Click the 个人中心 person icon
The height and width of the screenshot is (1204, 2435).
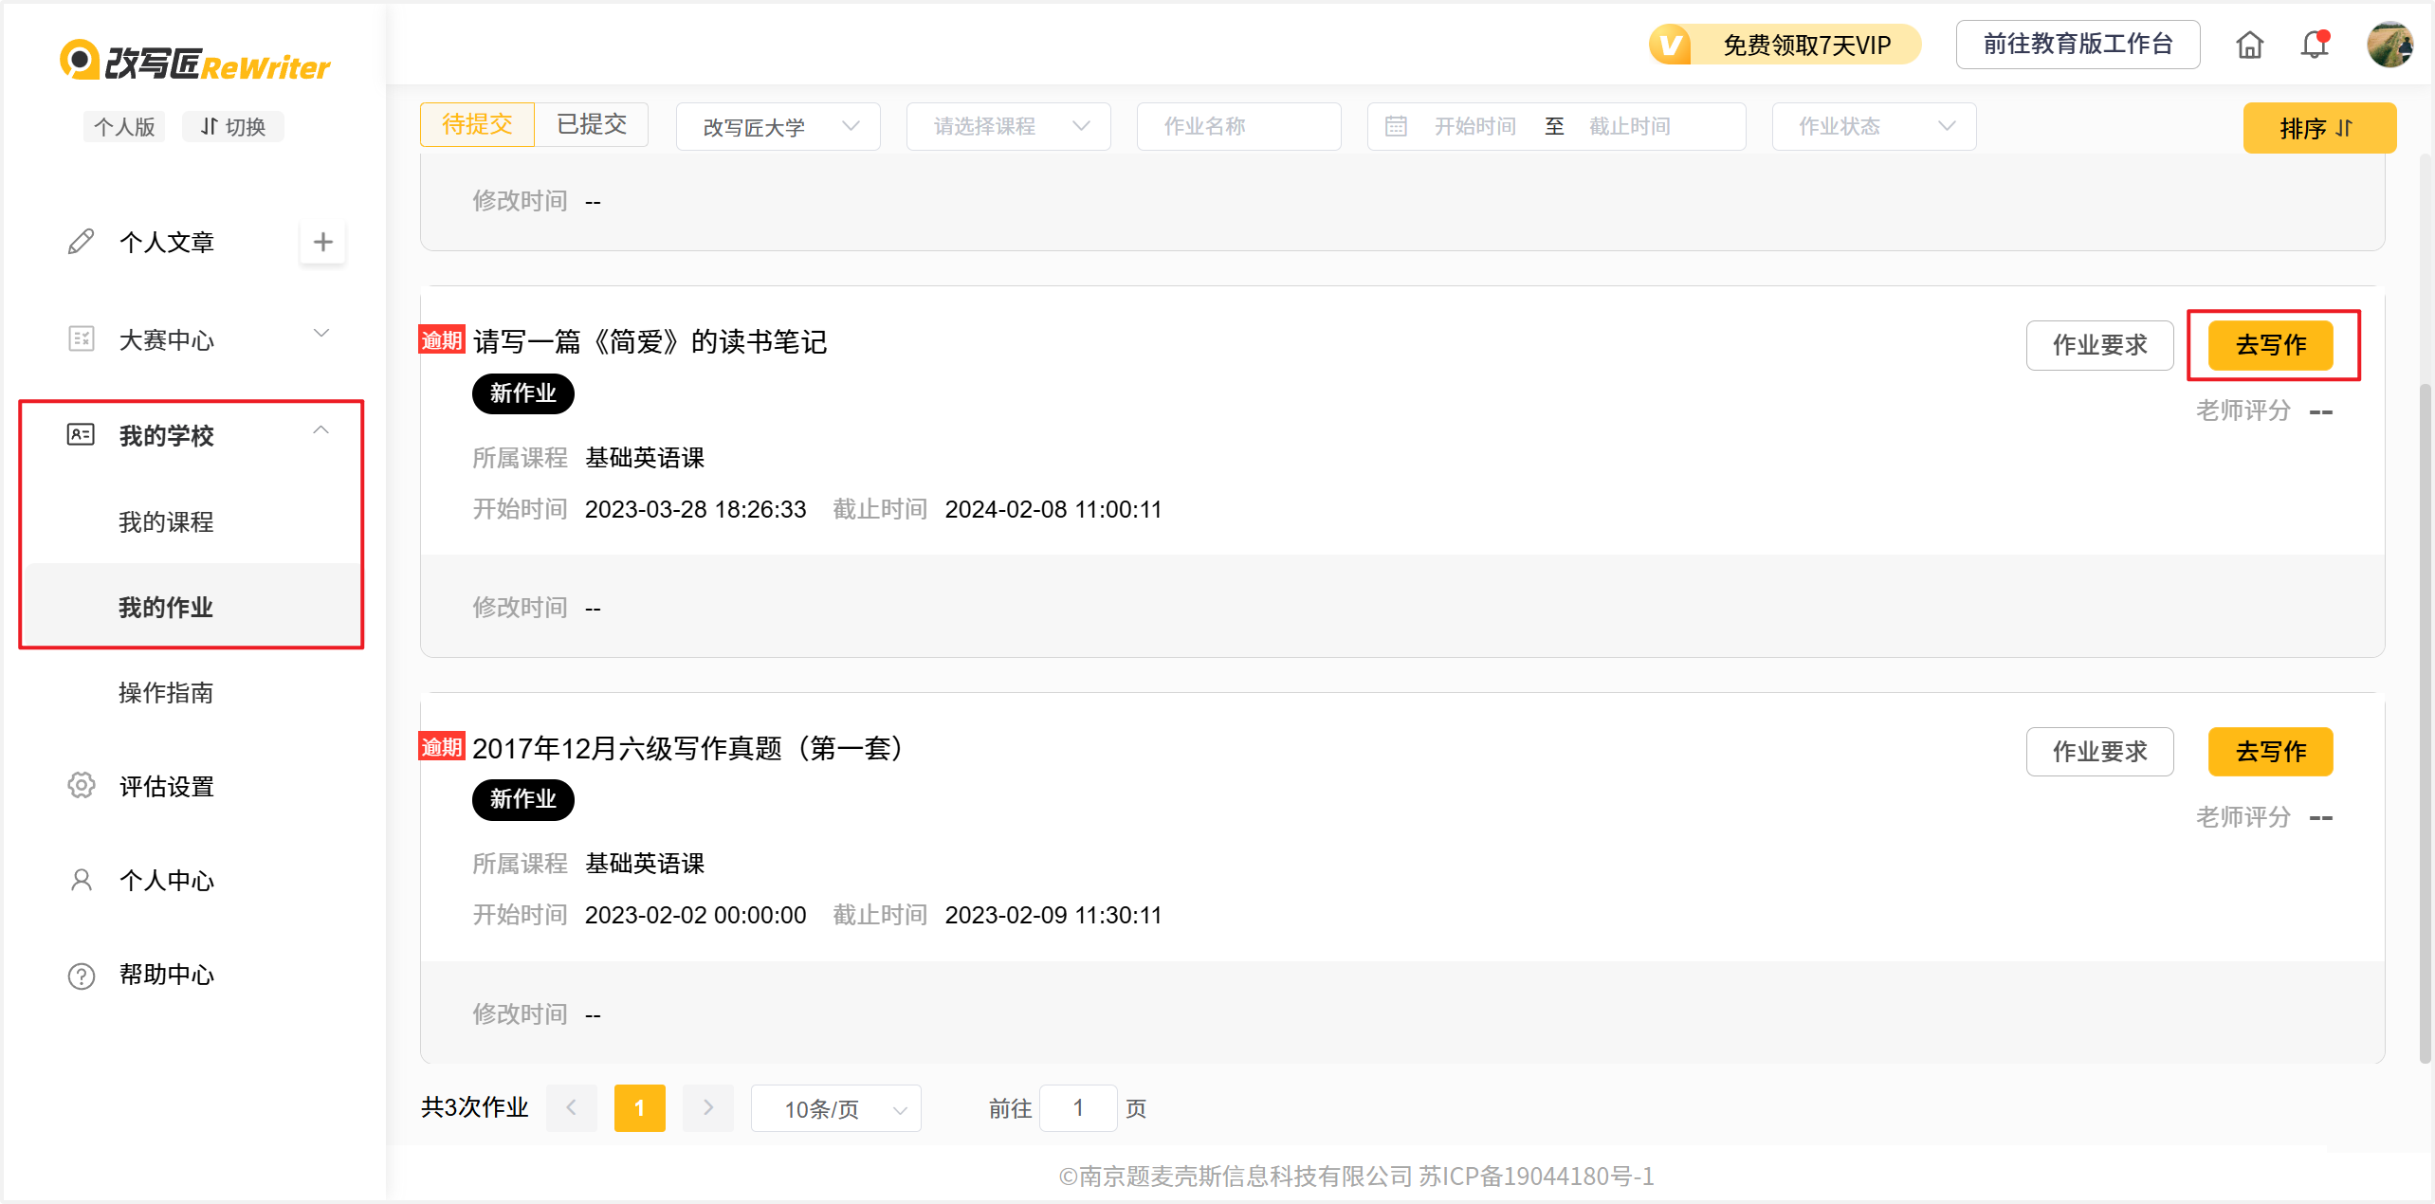pyautogui.click(x=82, y=881)
